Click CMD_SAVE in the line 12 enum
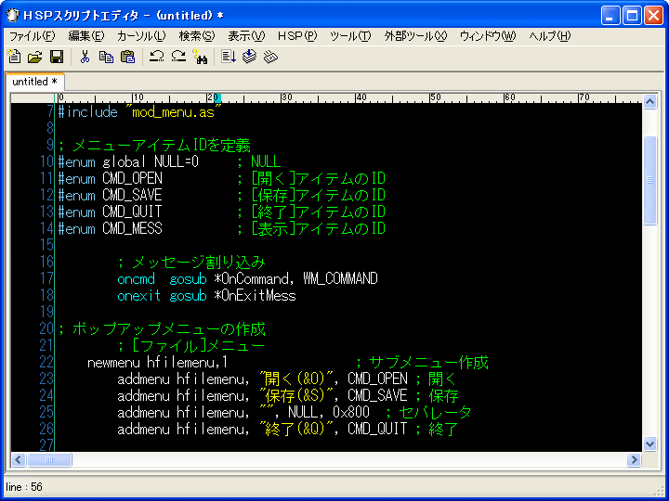This screenshot has height=501, width=669. click(x=132, y=196)
